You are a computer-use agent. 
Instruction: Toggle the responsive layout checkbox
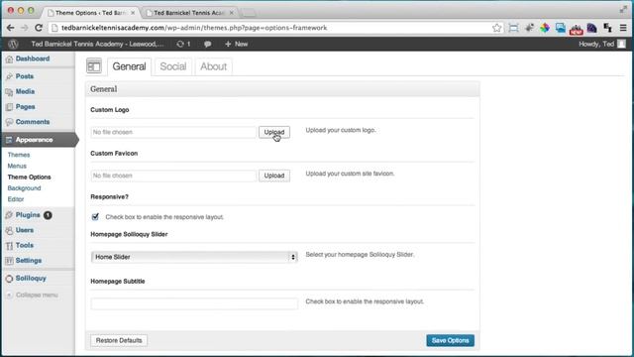[x=95, y=217]
